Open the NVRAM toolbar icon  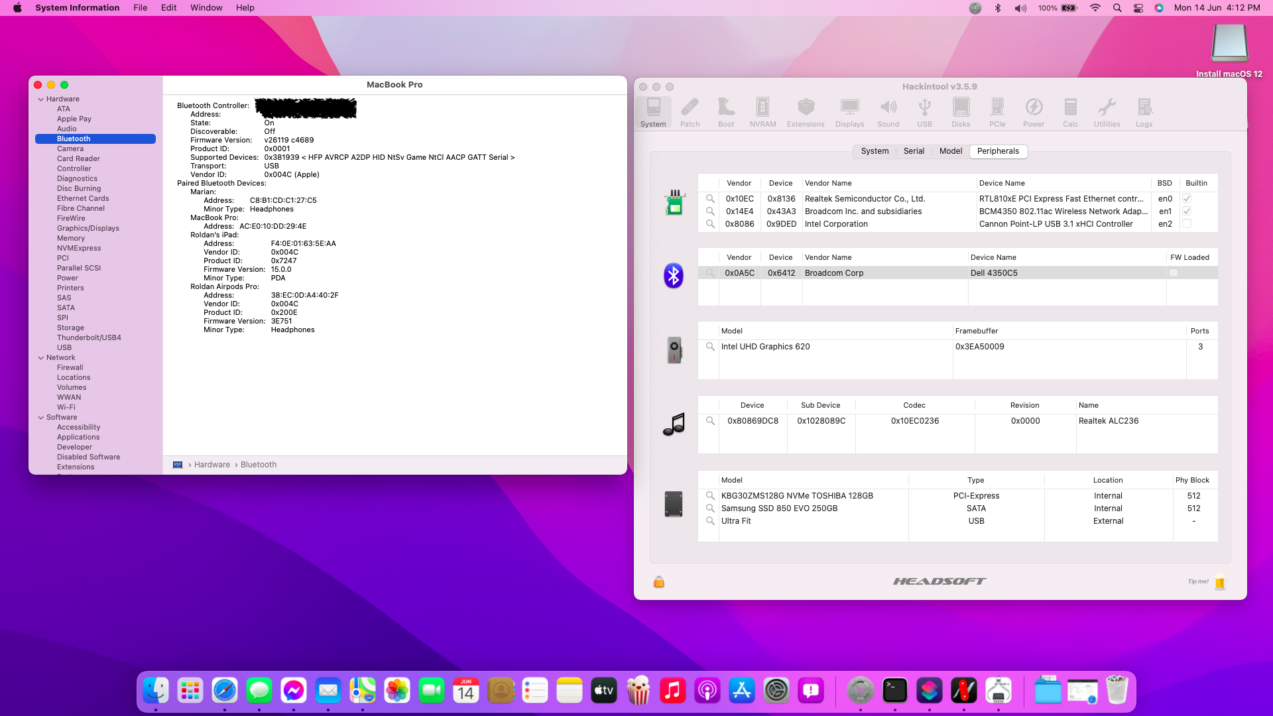coord(762,112)
